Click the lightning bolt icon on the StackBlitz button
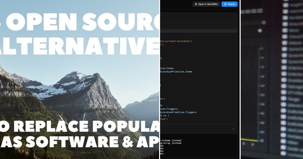Image resolution: width=303 pixels, height=159 pixels. [x=196, y=4]
